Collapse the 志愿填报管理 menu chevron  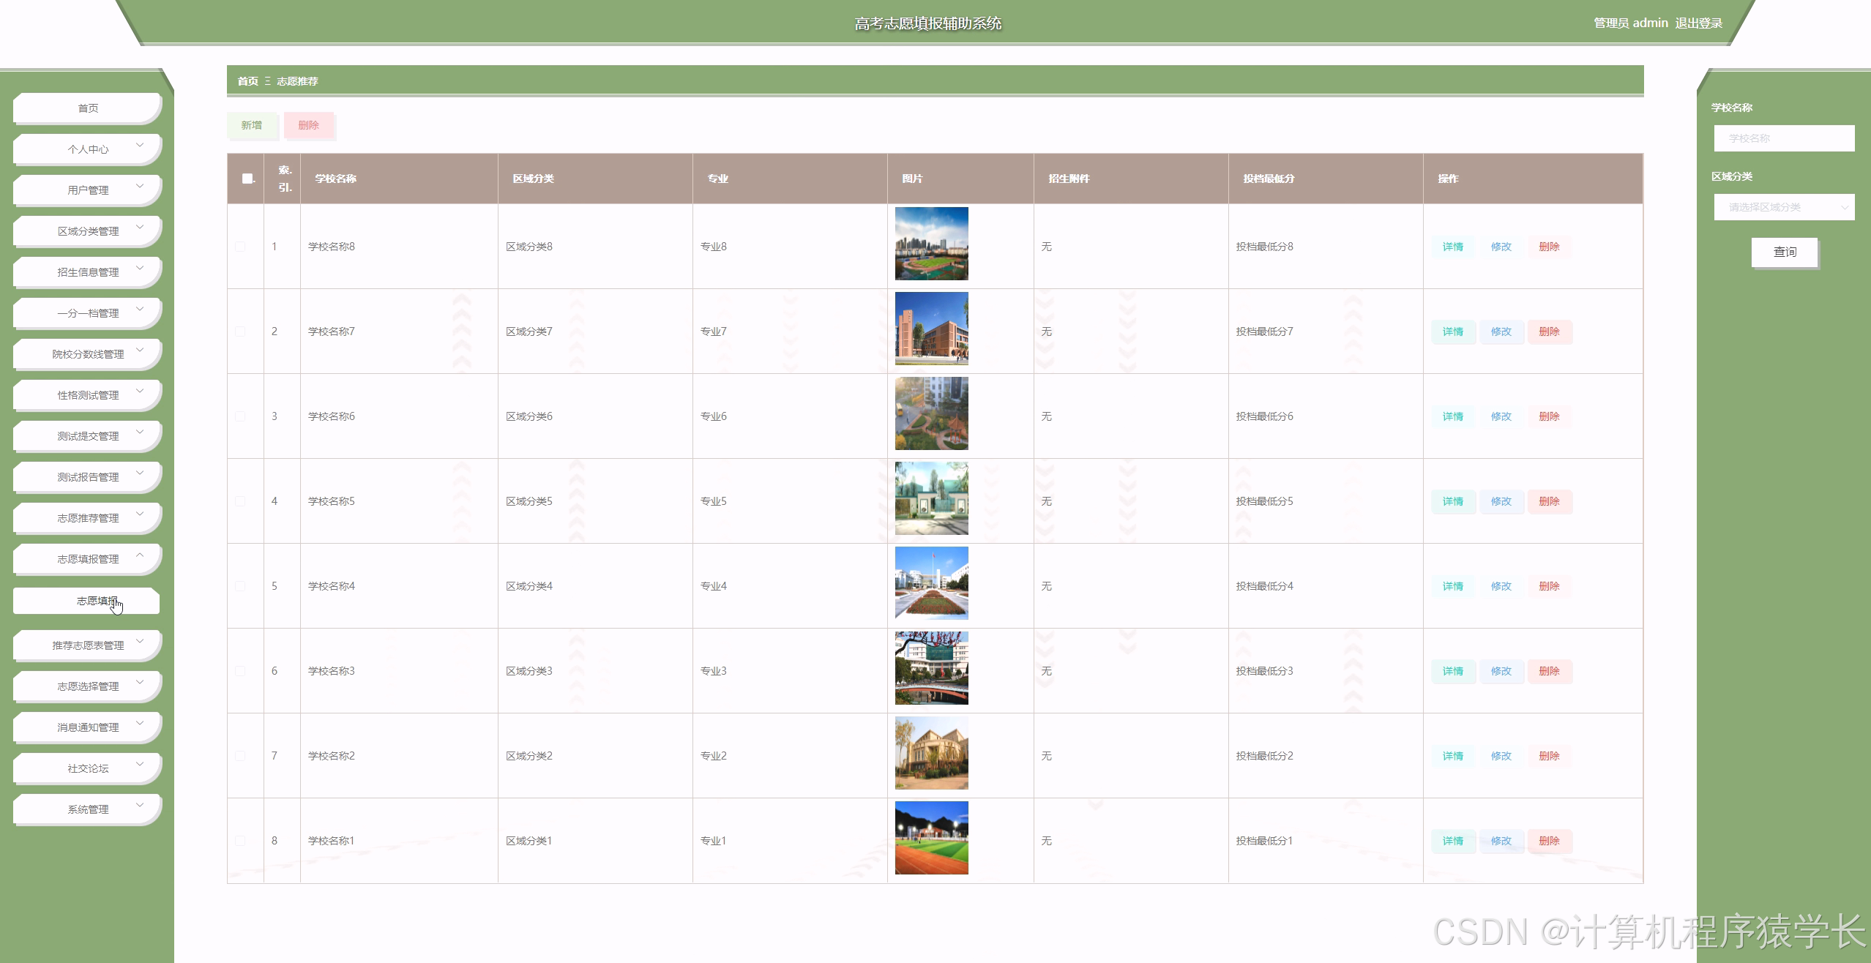(x=140, y=556)
